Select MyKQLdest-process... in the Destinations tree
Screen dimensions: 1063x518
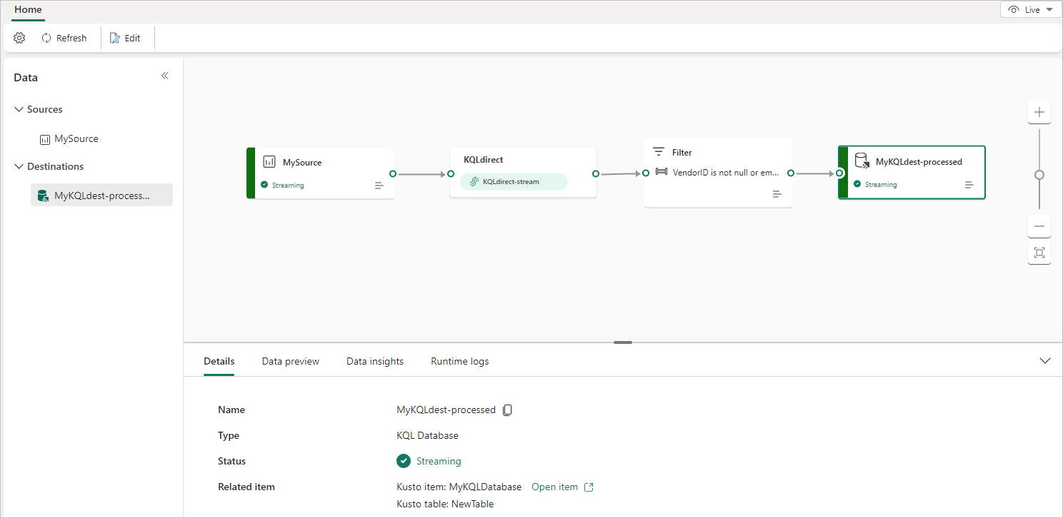[x=102, y=195]
